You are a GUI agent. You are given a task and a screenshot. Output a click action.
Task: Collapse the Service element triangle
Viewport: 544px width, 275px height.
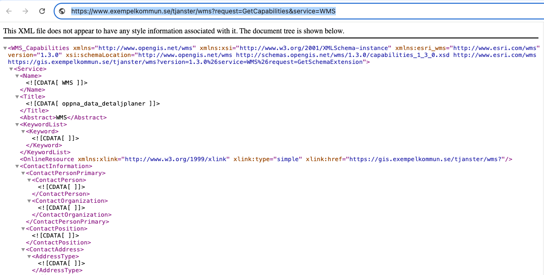[11, 69]
